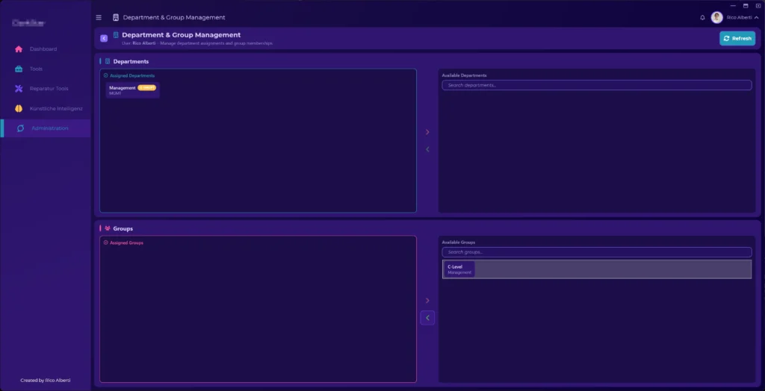Click the building icon in the top bar
This screenshot has width=765, height=391.
coord(116,18)
